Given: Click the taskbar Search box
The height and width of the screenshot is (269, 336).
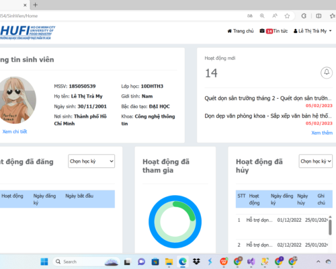Looking at the screenshot, I should pos(86,262).
